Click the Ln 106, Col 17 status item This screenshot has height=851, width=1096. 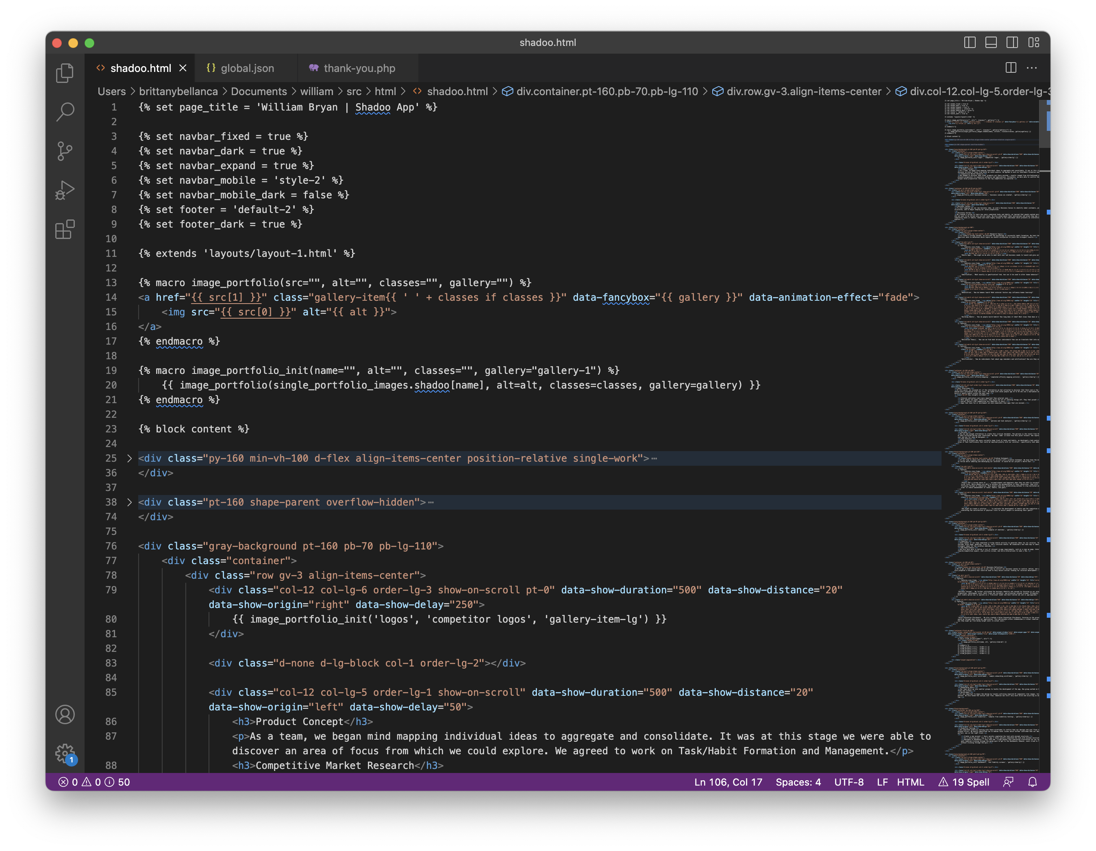coord(728,782)
